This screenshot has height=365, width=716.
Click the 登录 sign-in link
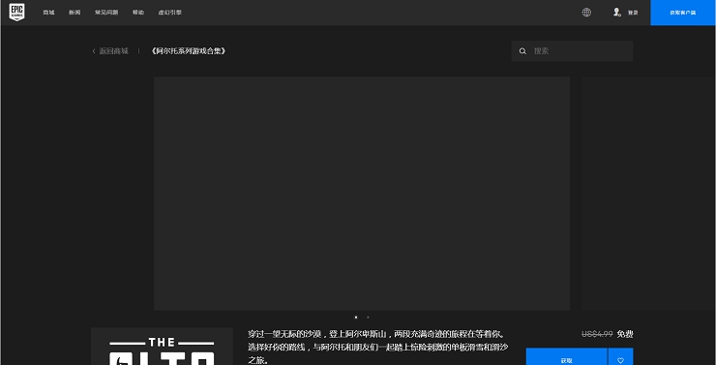tap(633, 13)
